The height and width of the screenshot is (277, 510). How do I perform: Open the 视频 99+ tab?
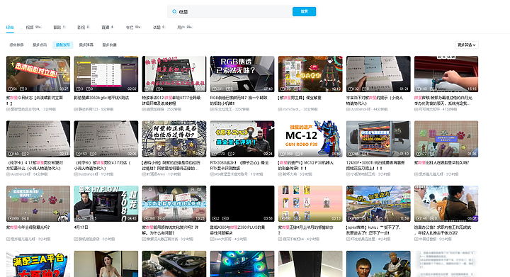(33, 28)
